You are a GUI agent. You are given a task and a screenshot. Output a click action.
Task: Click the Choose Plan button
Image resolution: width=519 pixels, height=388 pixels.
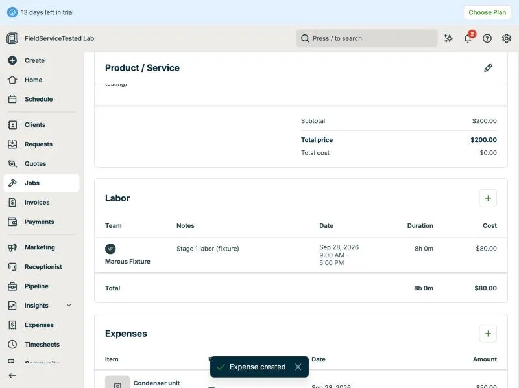click(x=487, y=12)
